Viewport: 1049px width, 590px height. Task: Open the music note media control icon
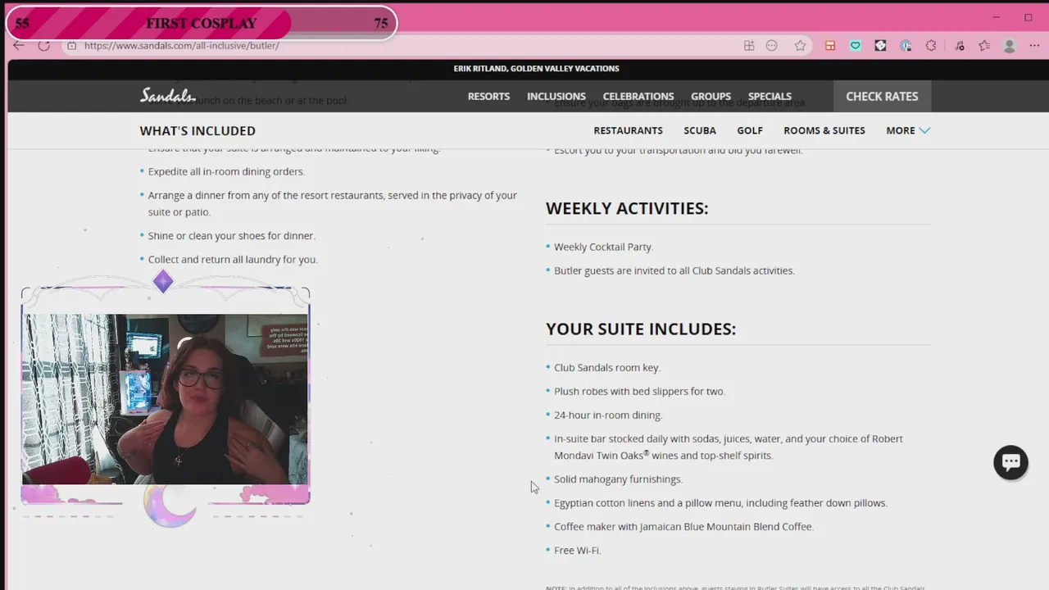[x=960, y=46]
